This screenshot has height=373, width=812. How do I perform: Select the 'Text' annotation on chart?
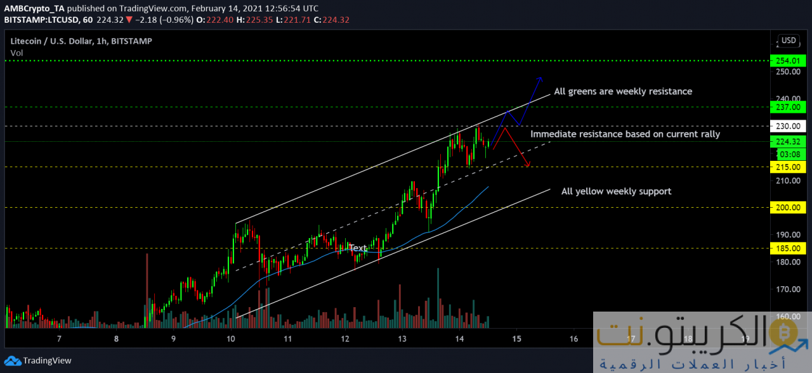(358, 248)
